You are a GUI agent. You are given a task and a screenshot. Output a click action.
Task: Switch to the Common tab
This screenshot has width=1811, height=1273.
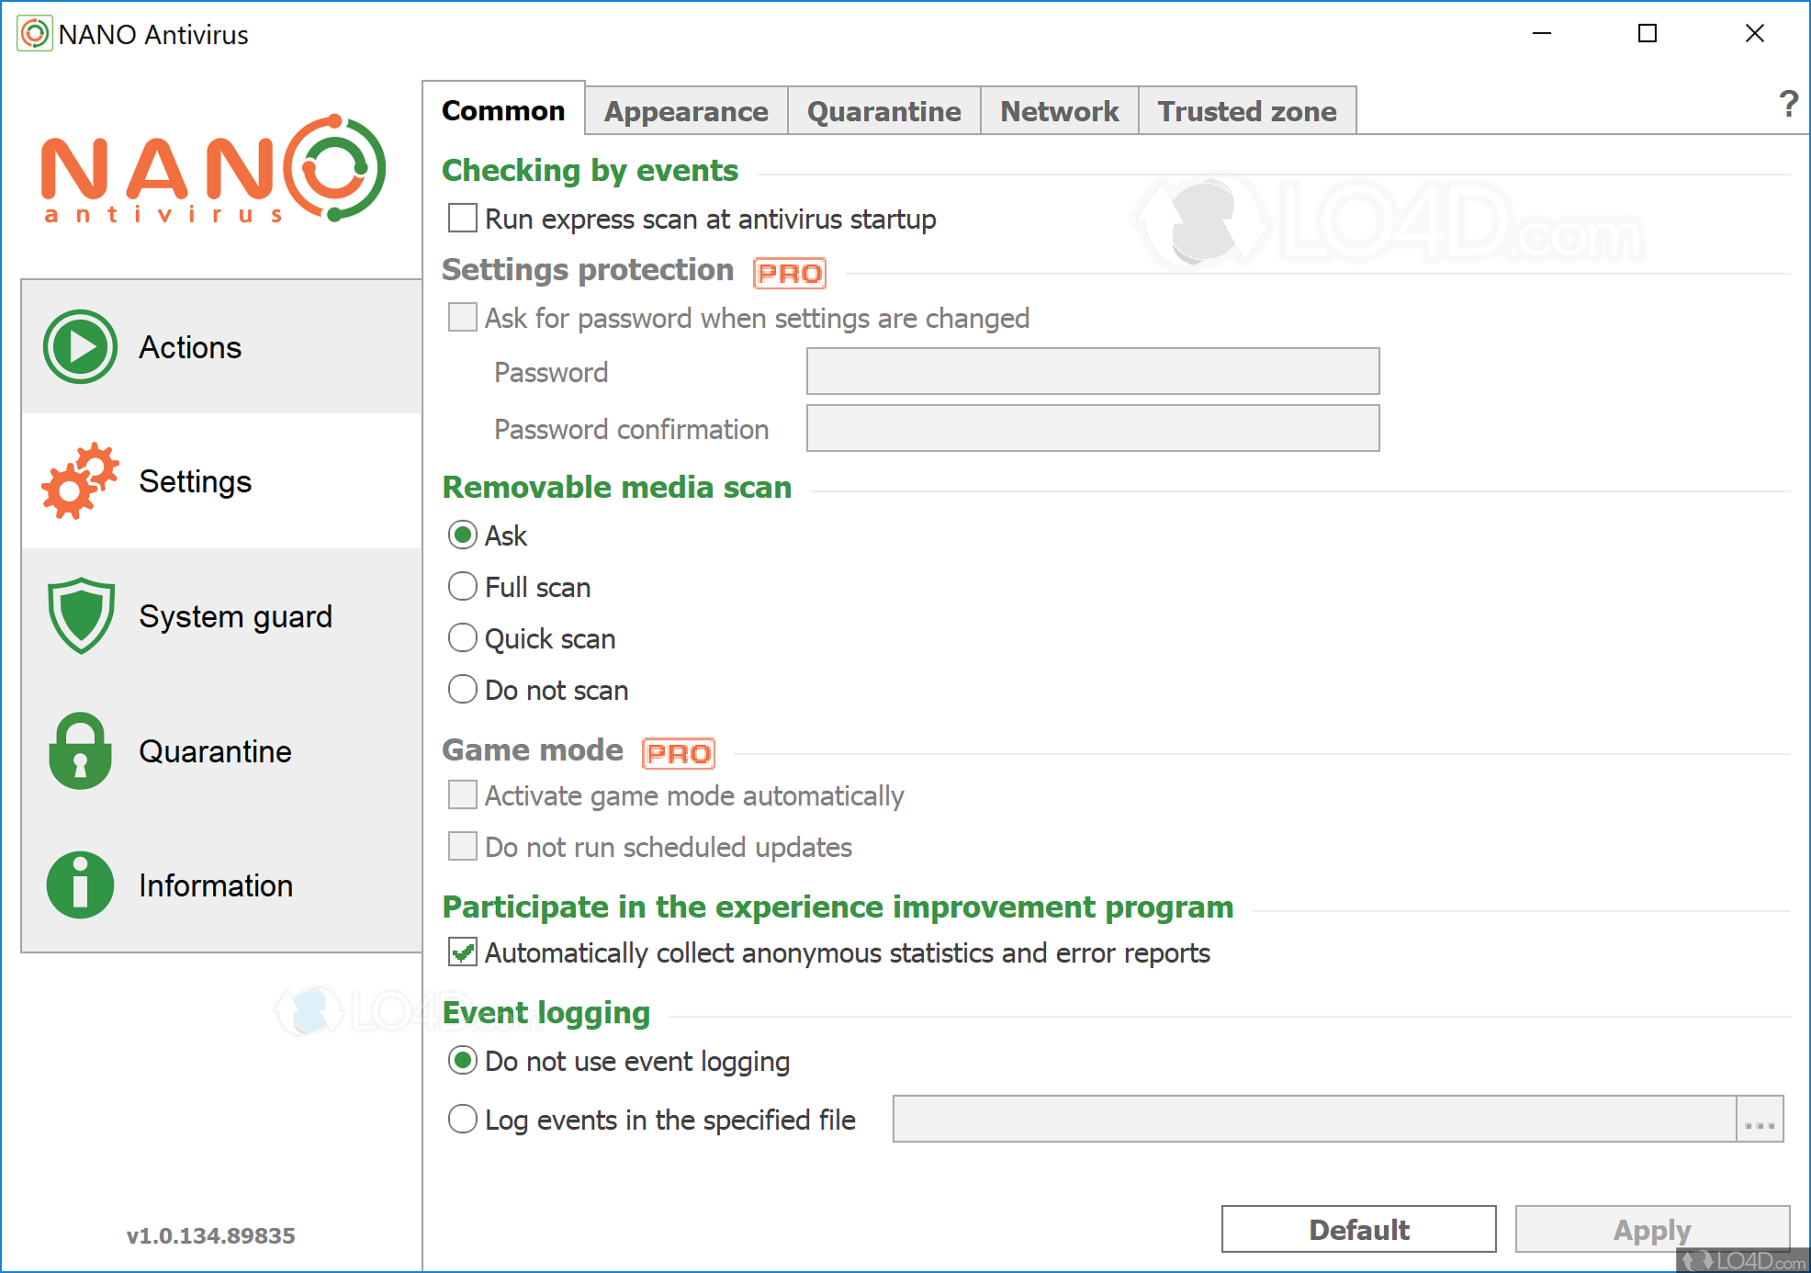(x=503, y=110)
